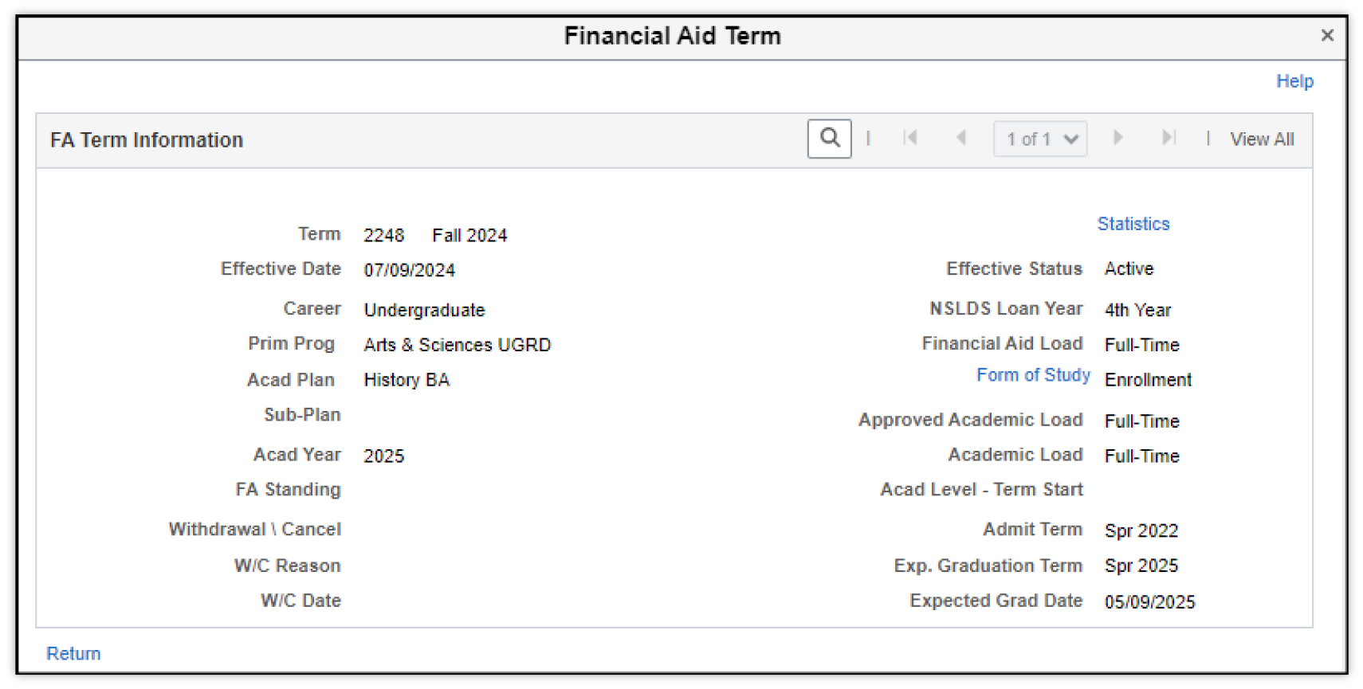
Task: Click the FA Term Information header
Action: (x=147, y=140)
